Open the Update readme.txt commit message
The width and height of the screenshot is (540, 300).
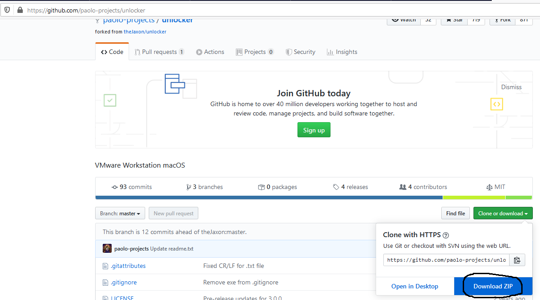tap(172, 249)
